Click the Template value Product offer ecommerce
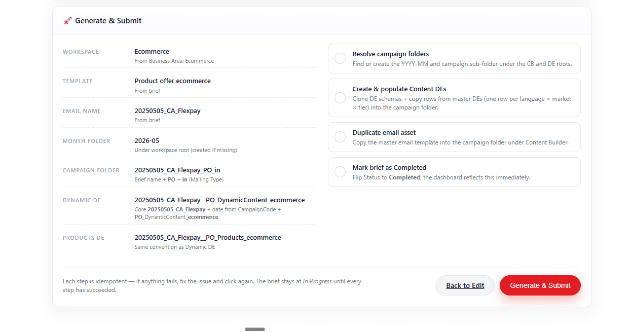Viewport: 631px width, 332px height. click(x=173, y=81)
